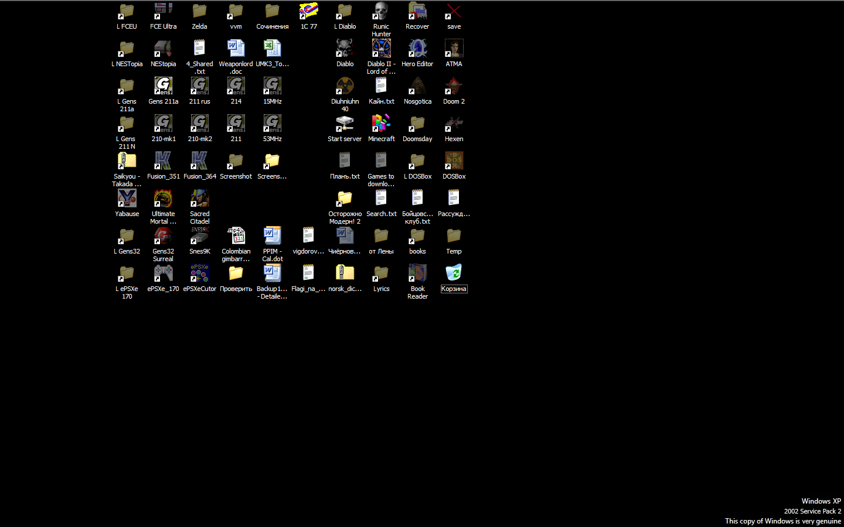Click the Sacred Citadel icon
Screen dimensions: 844x527
[199, 199]
